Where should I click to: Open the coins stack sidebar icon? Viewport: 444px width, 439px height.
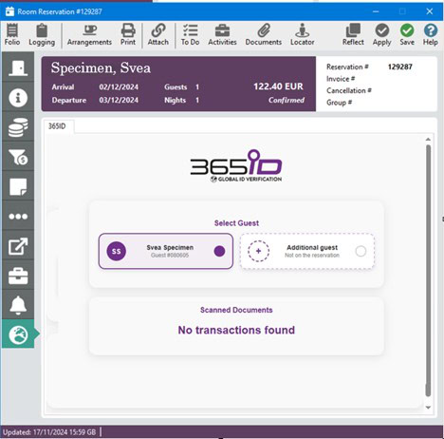tap(18, 127)
